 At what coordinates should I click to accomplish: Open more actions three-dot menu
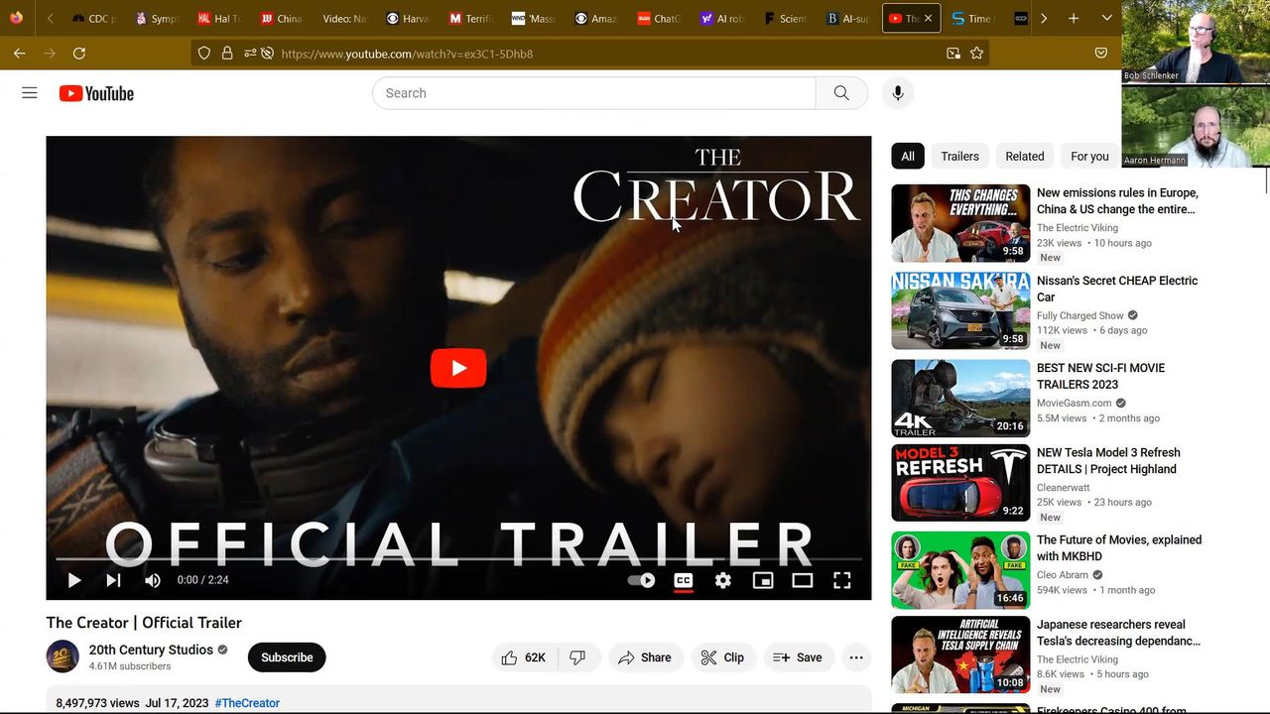(x=856, y=657)
